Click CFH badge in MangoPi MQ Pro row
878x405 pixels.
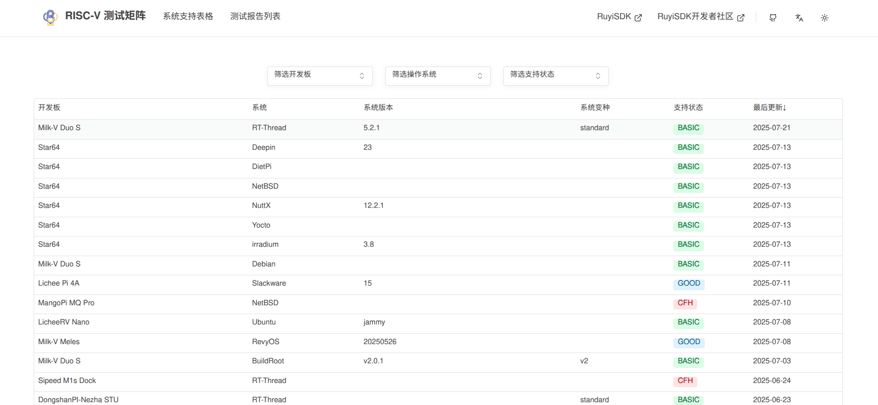[685, 303]
